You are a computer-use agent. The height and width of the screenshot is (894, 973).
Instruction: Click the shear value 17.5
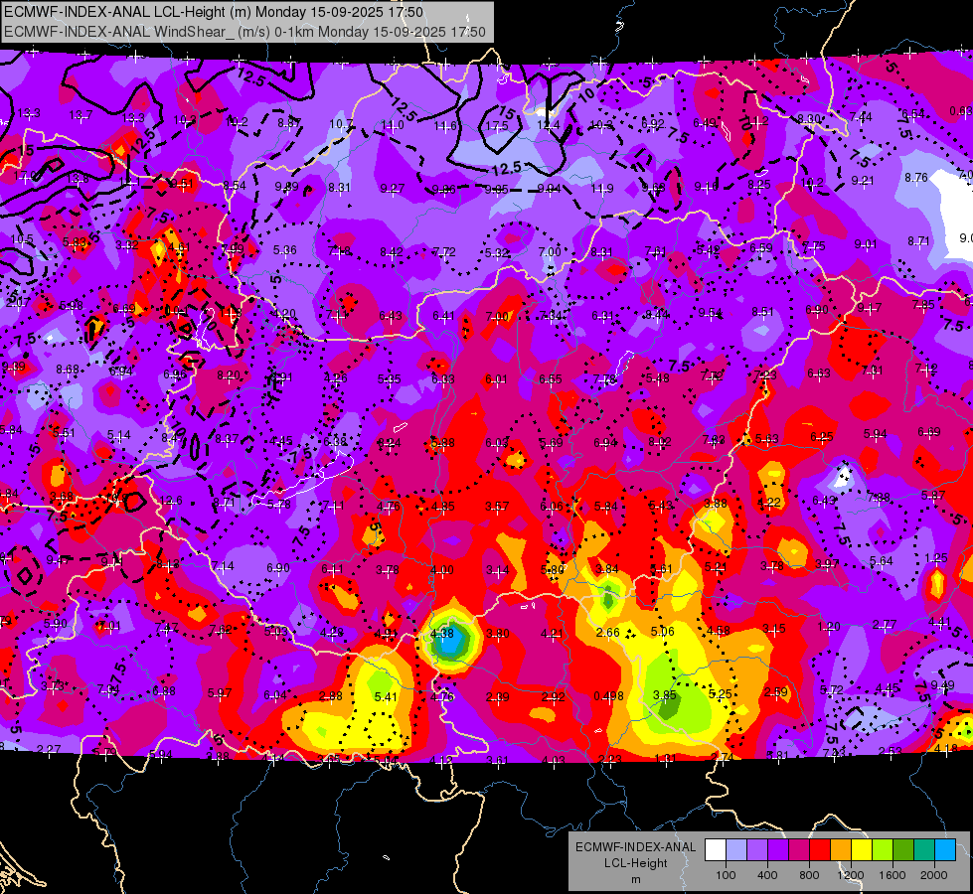tap(496, 126)
